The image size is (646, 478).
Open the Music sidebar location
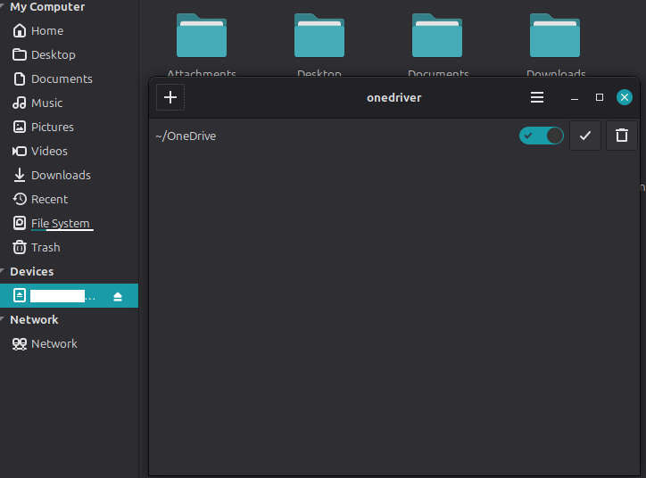(x=46, y=103)
